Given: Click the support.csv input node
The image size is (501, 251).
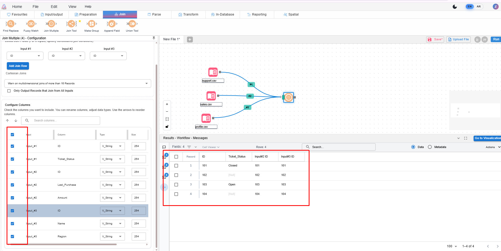Looking at the screenshot, I should [x=213, y=72].
